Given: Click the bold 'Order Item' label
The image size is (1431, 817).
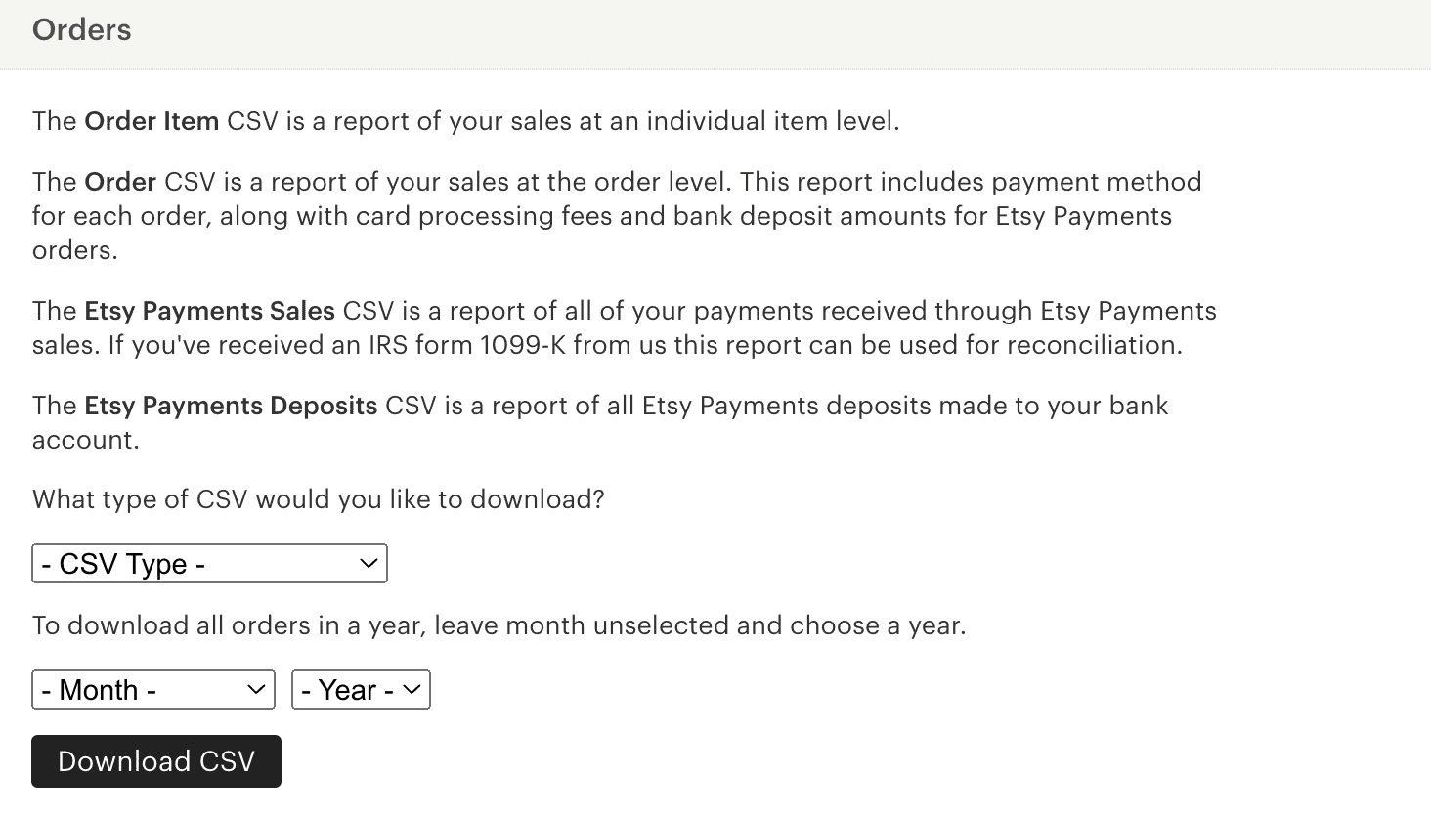Looking at the screenshot, I should (x=151, y=121).
